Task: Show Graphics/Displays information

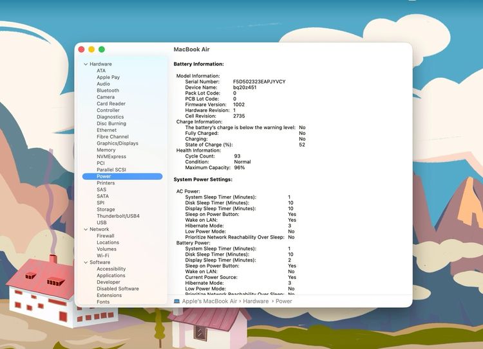Action: [117, 143]
